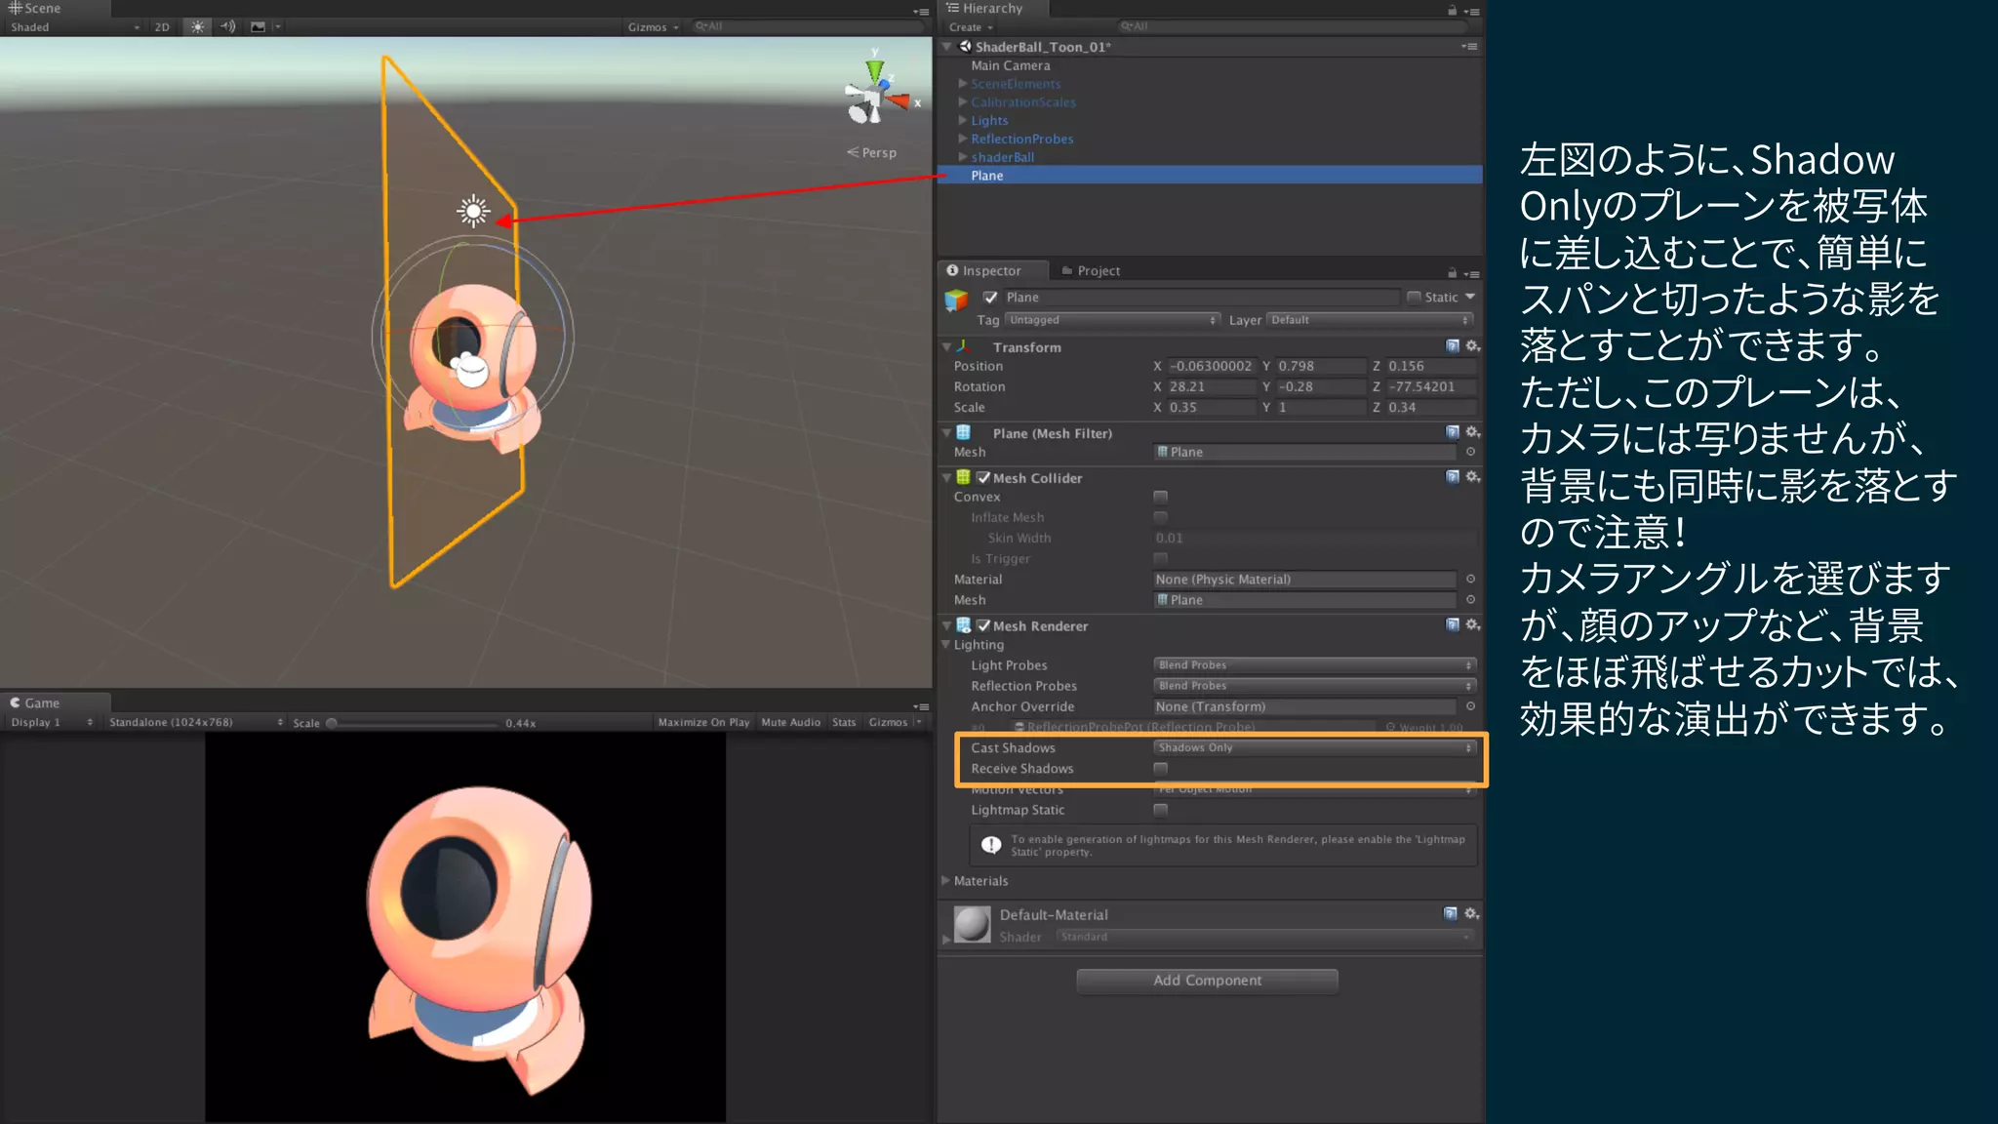Expand the Materials section
Screen dimensions: 1998x1124
945,880
